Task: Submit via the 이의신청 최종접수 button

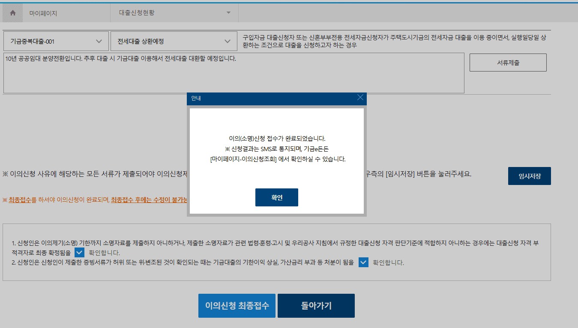Action: tap(237, 305)
